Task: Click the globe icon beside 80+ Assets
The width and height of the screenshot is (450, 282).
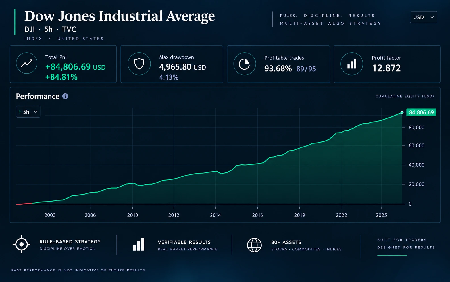Action: click(254, 245)
